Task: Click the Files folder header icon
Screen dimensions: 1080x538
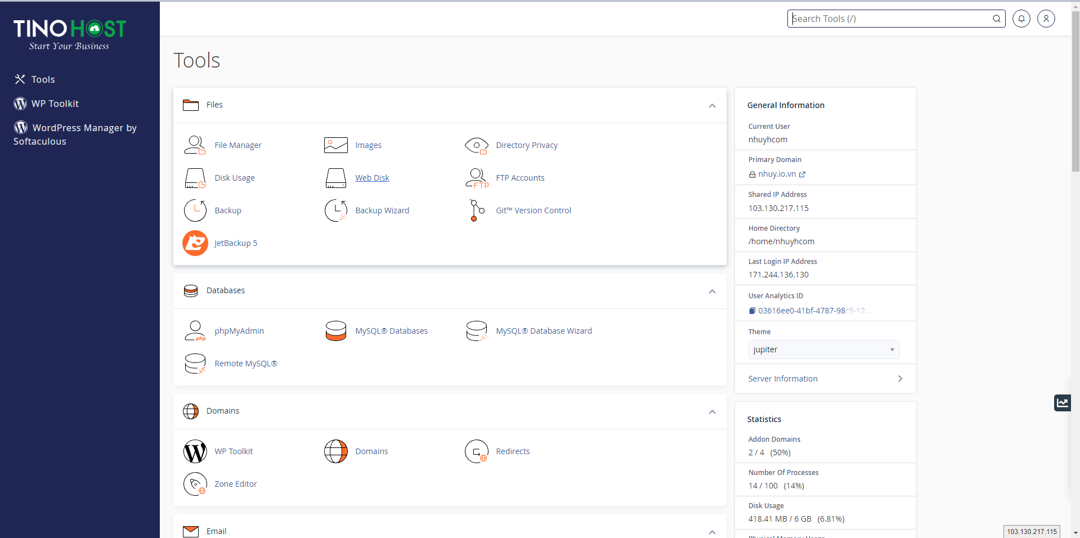Action: [x=191, y=105]
